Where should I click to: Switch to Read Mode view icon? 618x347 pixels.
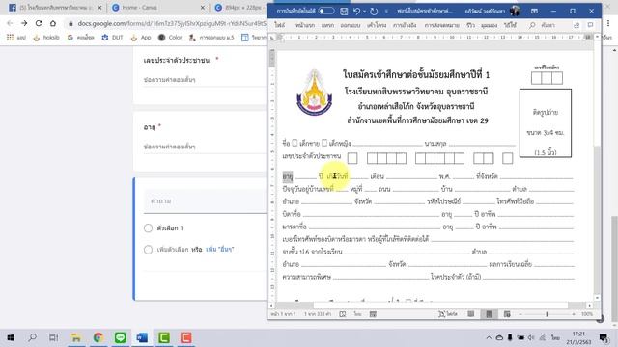click(x=471, y=314)
